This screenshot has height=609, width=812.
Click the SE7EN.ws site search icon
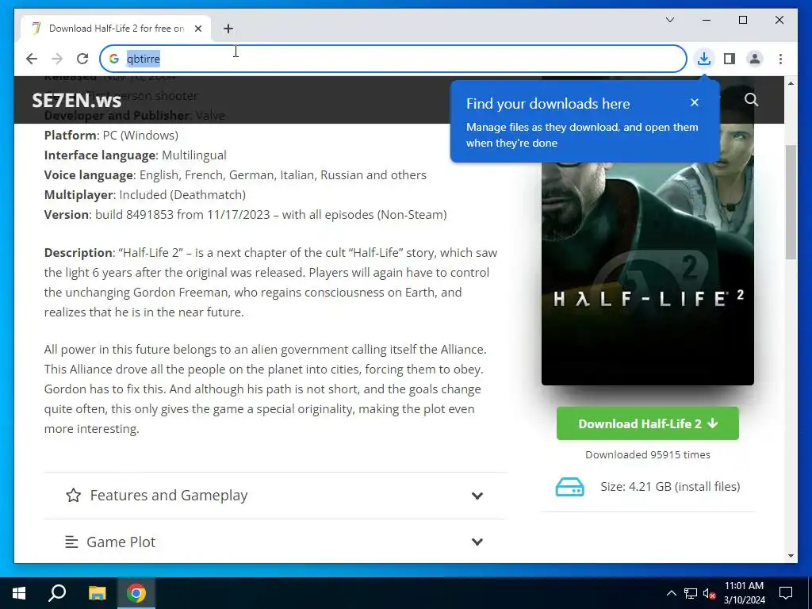point(752,99)
